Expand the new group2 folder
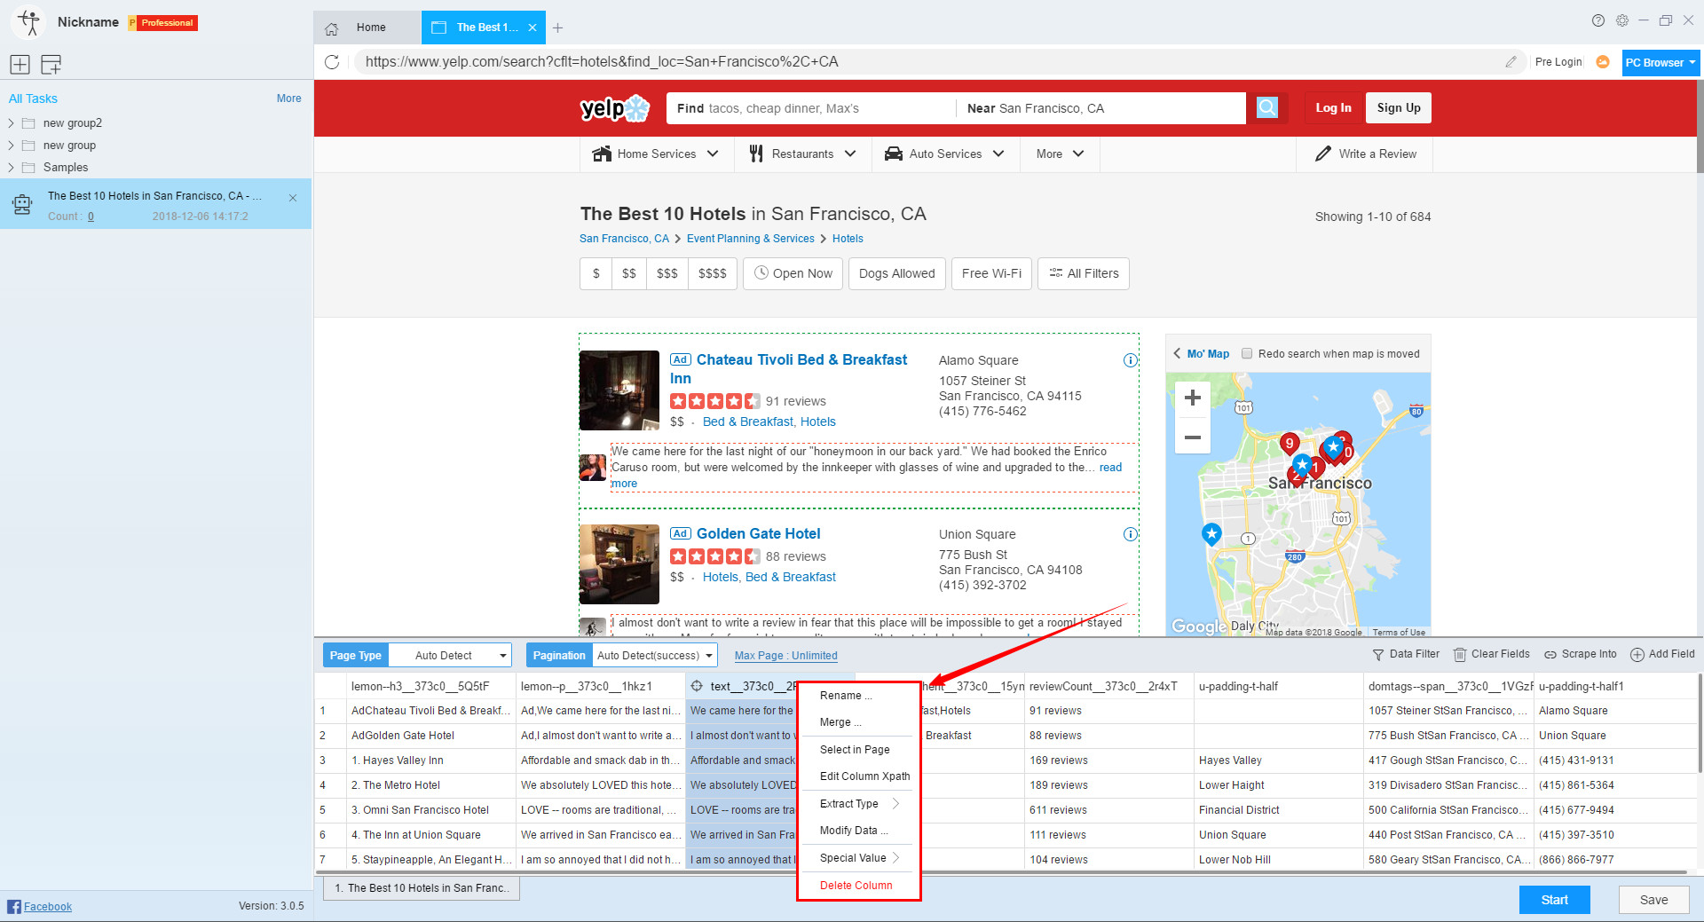 [x=12, y=123]
